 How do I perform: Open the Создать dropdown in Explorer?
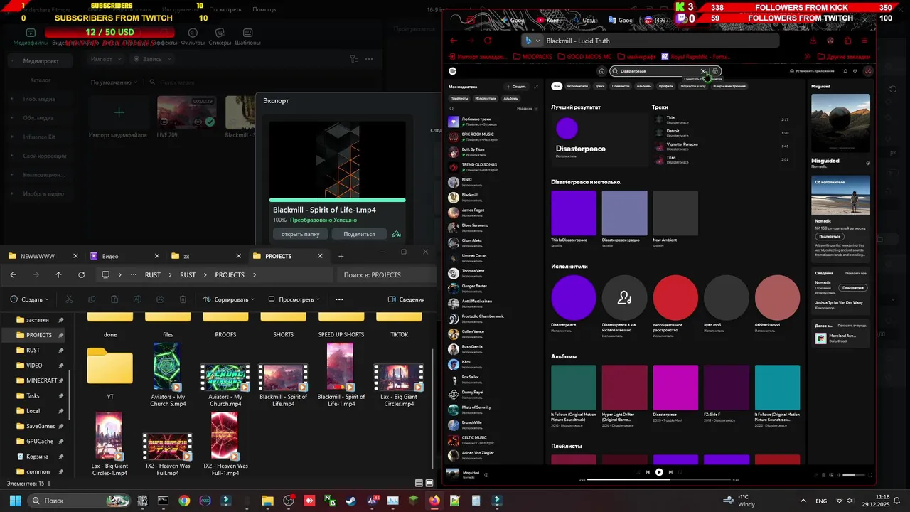(x=31, y=299)
